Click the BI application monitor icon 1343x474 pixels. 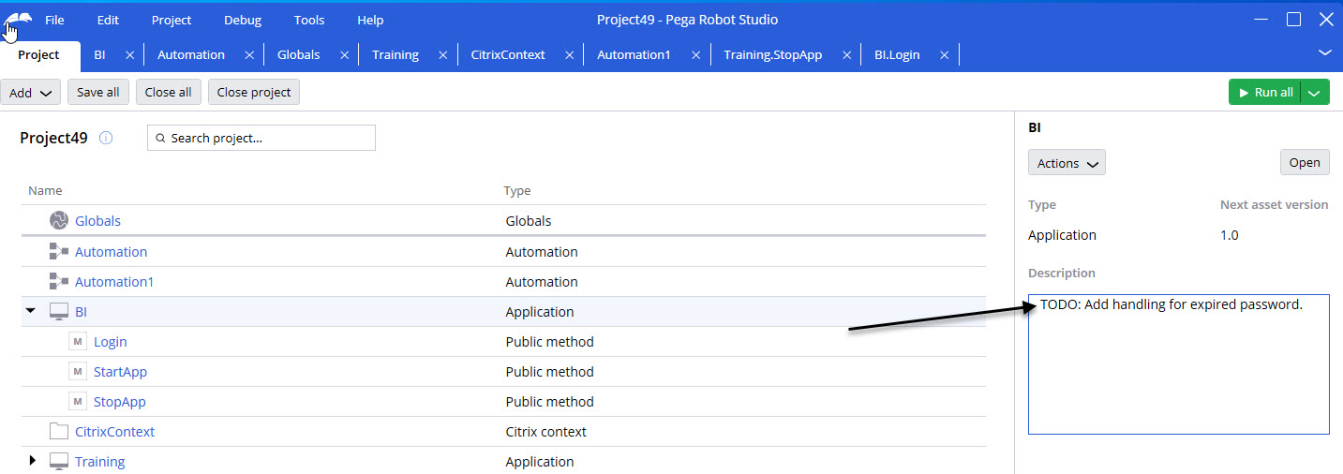59,312
